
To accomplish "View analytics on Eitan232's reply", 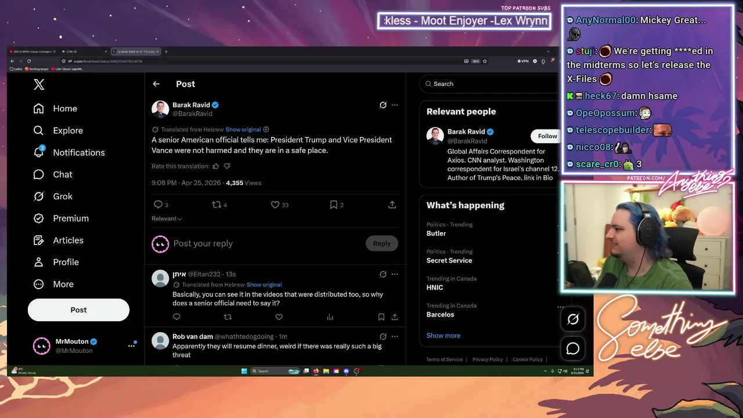I will (330, 317).
